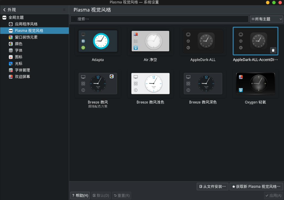Delete the AppleDark-ALL-AccentDi theme with trash icon
284x200 pixels.
273,50
